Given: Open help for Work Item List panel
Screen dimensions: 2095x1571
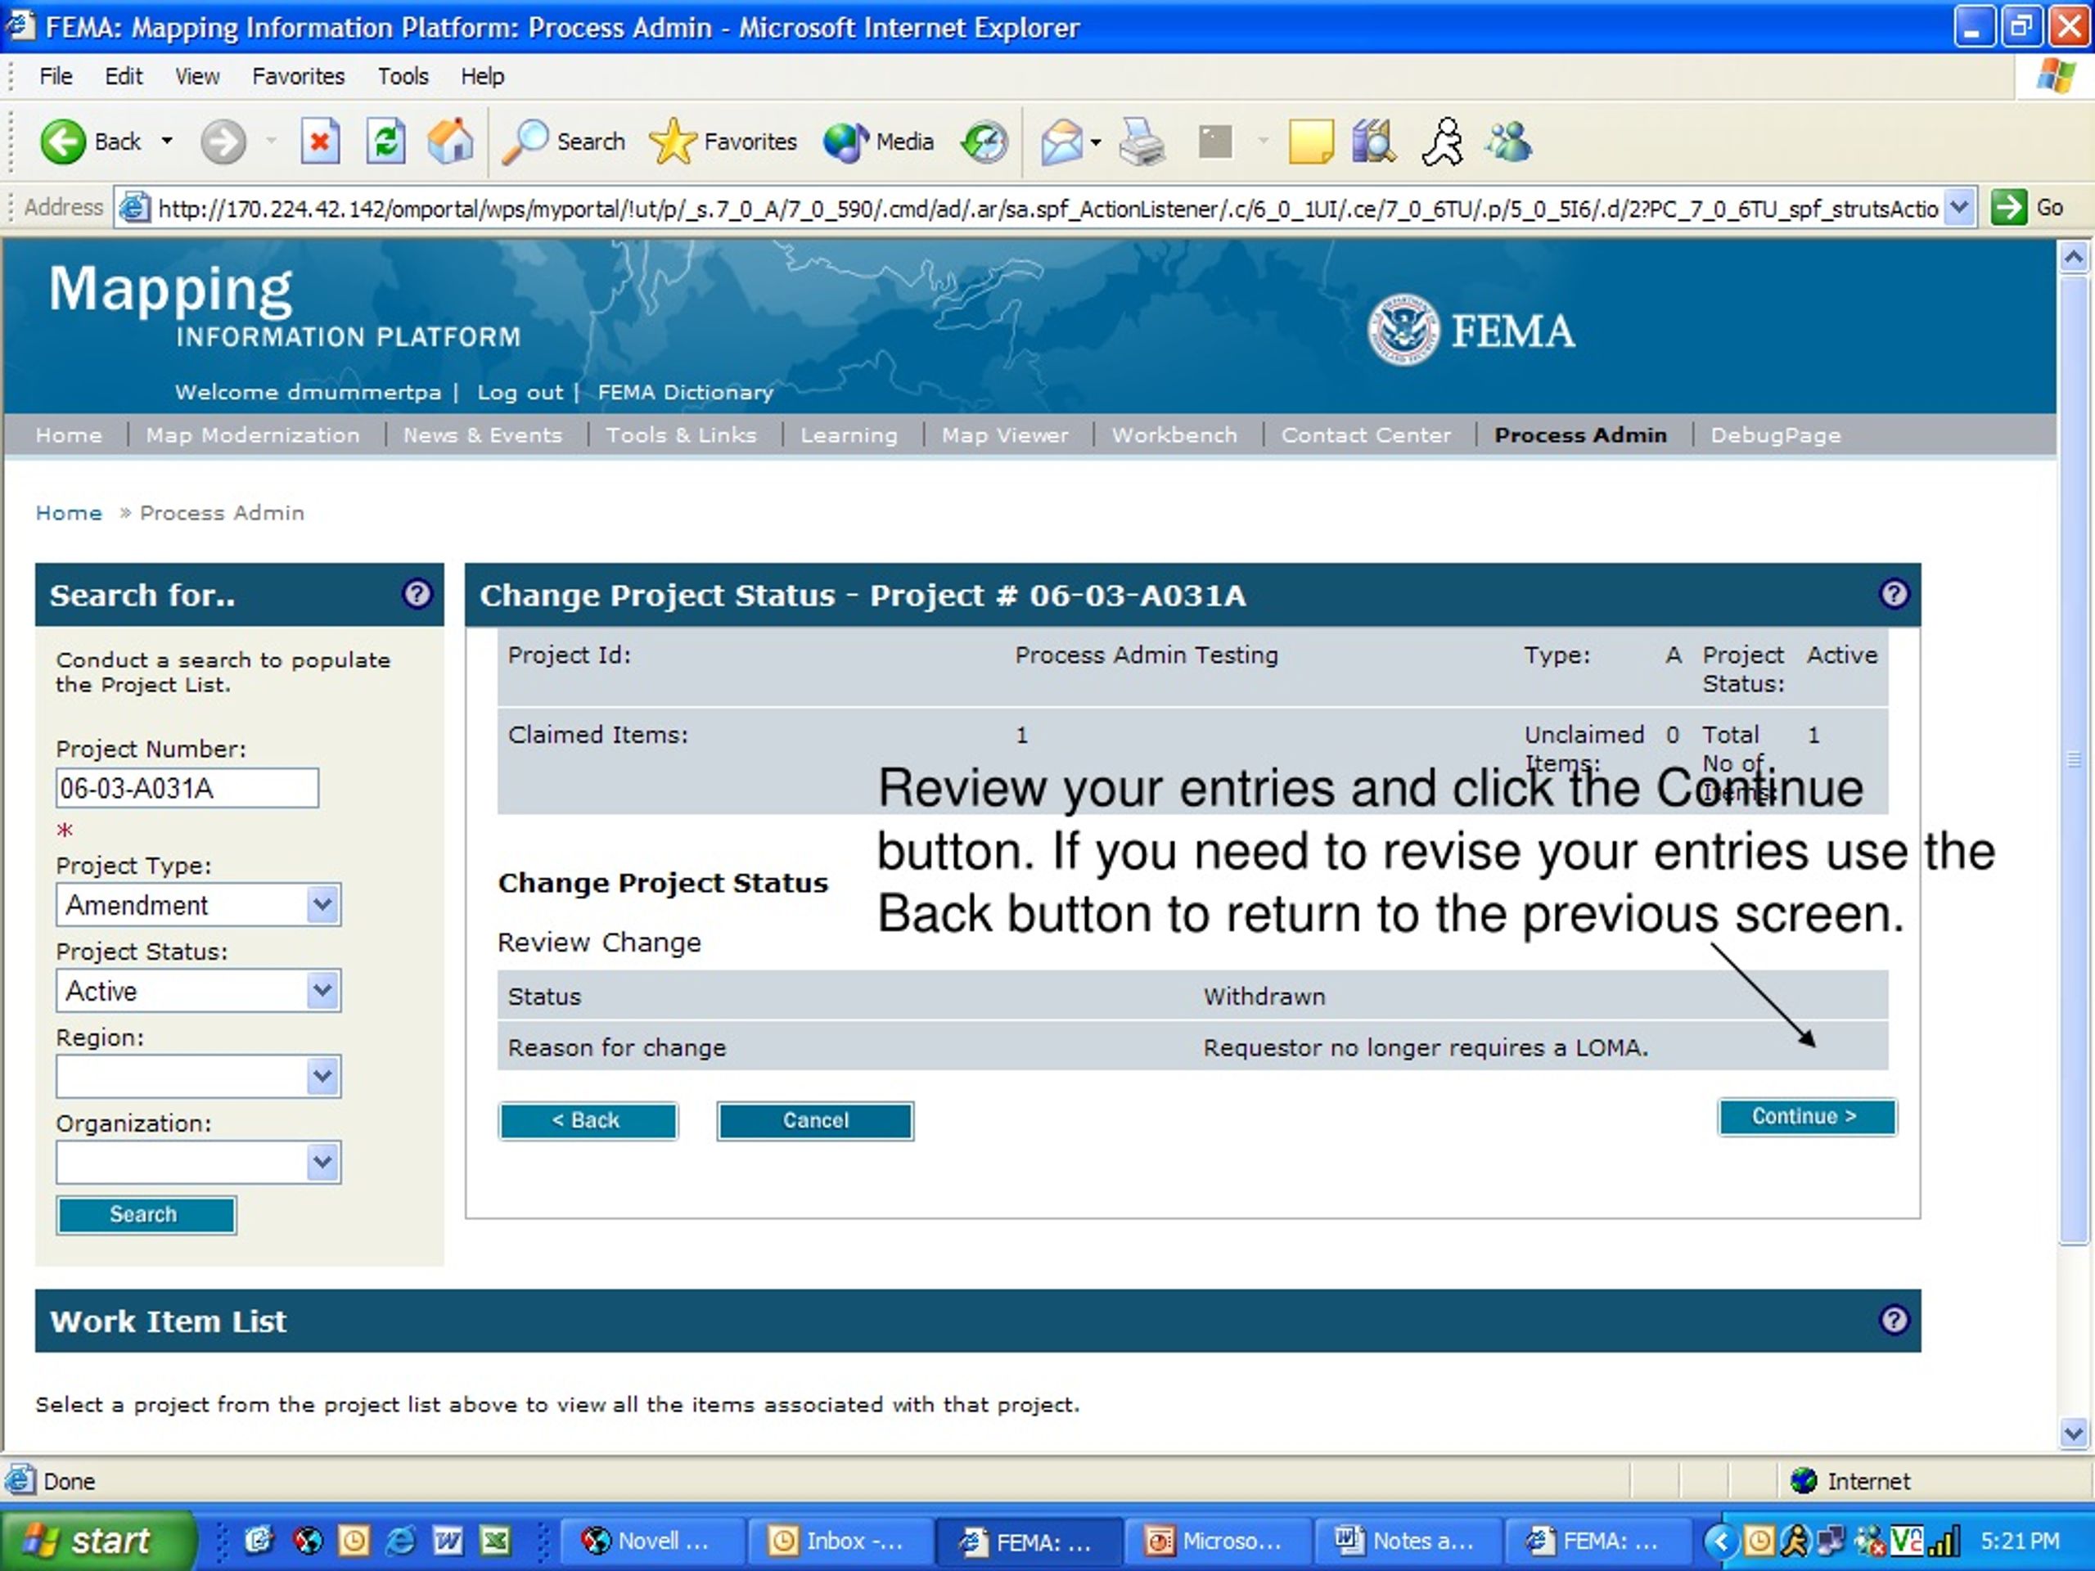Looking at the screenshot, I should pos(1893,1319).
